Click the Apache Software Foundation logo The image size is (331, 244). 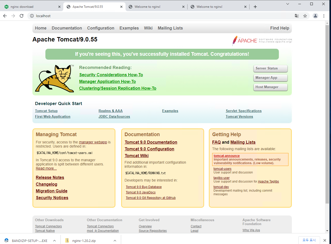point(262,41)
